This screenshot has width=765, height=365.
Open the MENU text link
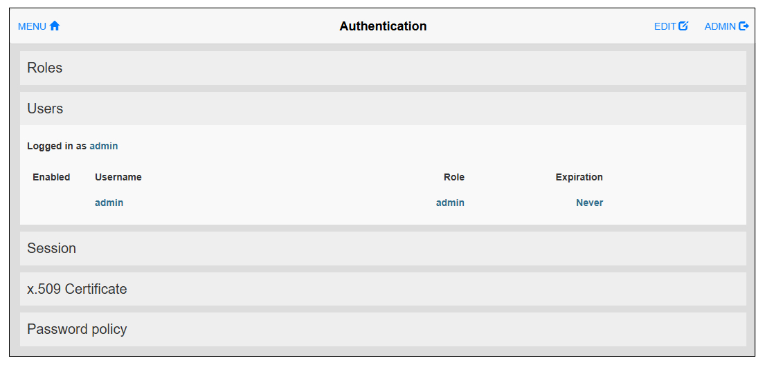pyautogui.click(x=32, y=26)
